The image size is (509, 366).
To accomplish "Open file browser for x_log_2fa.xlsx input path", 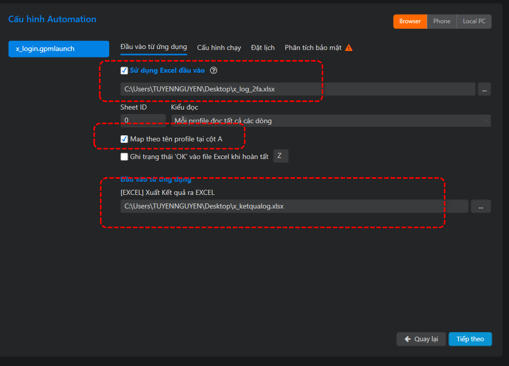I will [x=484, y=89].
